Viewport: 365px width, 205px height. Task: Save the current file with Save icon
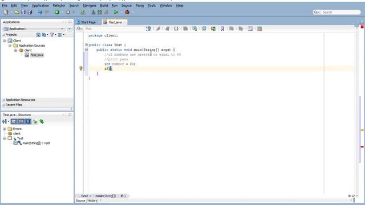tap(23, 12)
